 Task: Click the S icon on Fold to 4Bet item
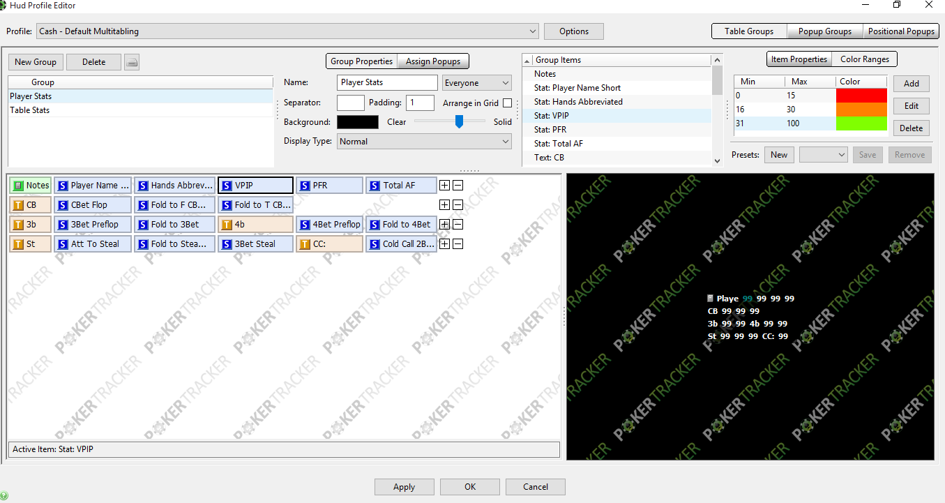pos(375,225)
